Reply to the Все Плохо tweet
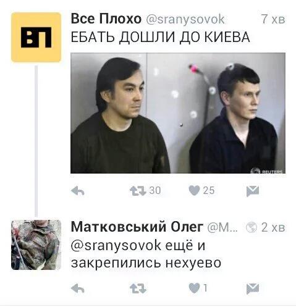This screenshot has height=307, width=296. [x=78, y=191]
